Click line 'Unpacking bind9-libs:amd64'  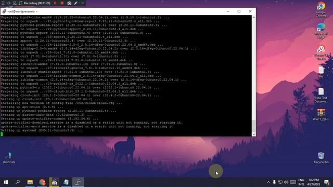(x=85, y=17)
